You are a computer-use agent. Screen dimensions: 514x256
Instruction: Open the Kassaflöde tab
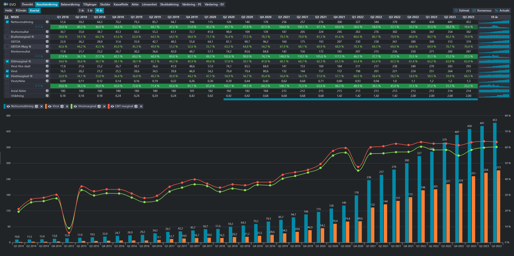point(121,4)
